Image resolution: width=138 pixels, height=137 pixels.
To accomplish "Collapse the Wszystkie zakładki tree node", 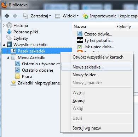I will tap(4, 45).
